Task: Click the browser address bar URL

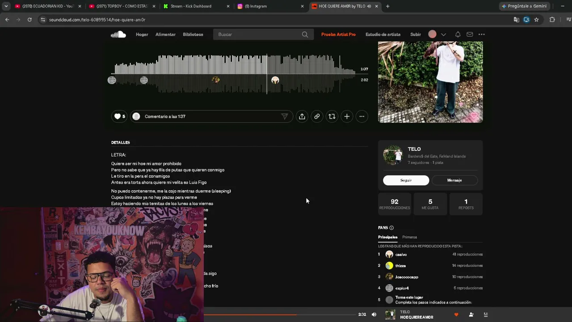Action: coord(97,20)
